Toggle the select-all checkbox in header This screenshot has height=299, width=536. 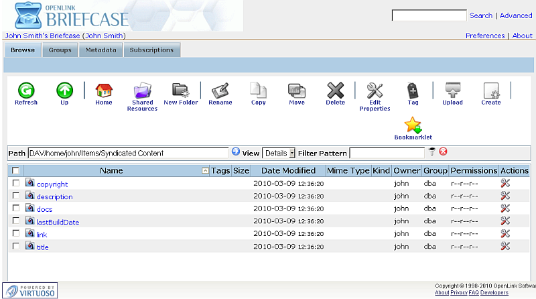(x=16, y=171)
